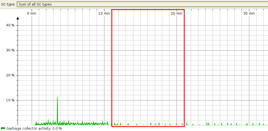Screen dimensions: 268x131
Task: Click empty chart area inside red selection box
Action: (148, 69)
